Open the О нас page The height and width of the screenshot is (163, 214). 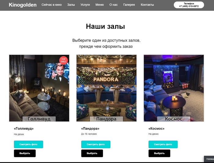[x=113, y=5]
